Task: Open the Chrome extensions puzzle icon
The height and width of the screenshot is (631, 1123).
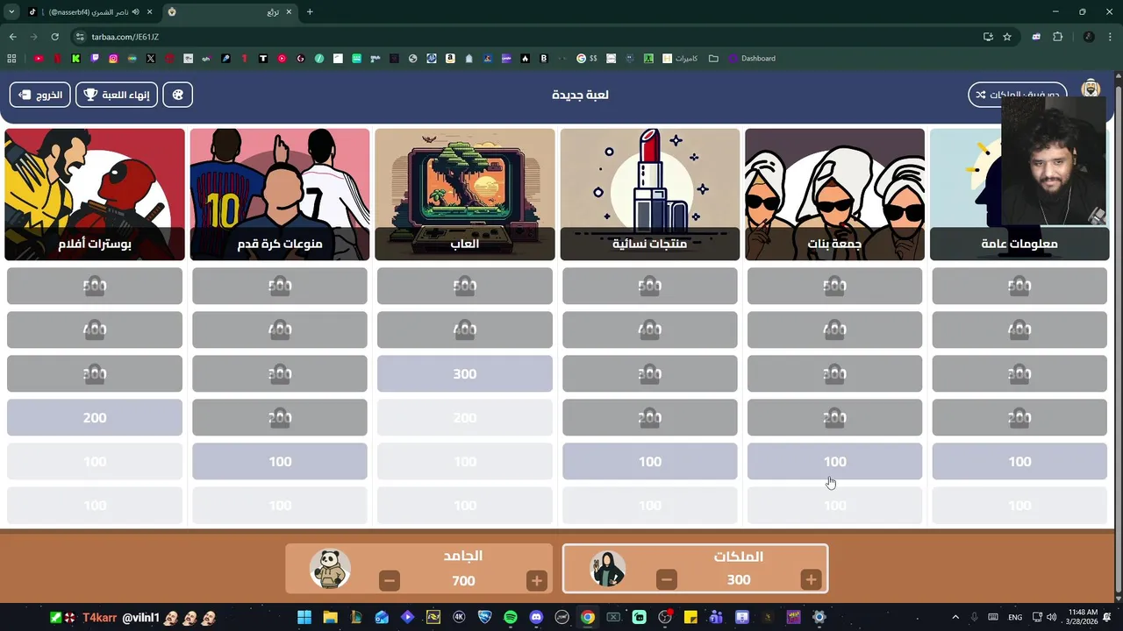Action: click(x=1057, y=37)
